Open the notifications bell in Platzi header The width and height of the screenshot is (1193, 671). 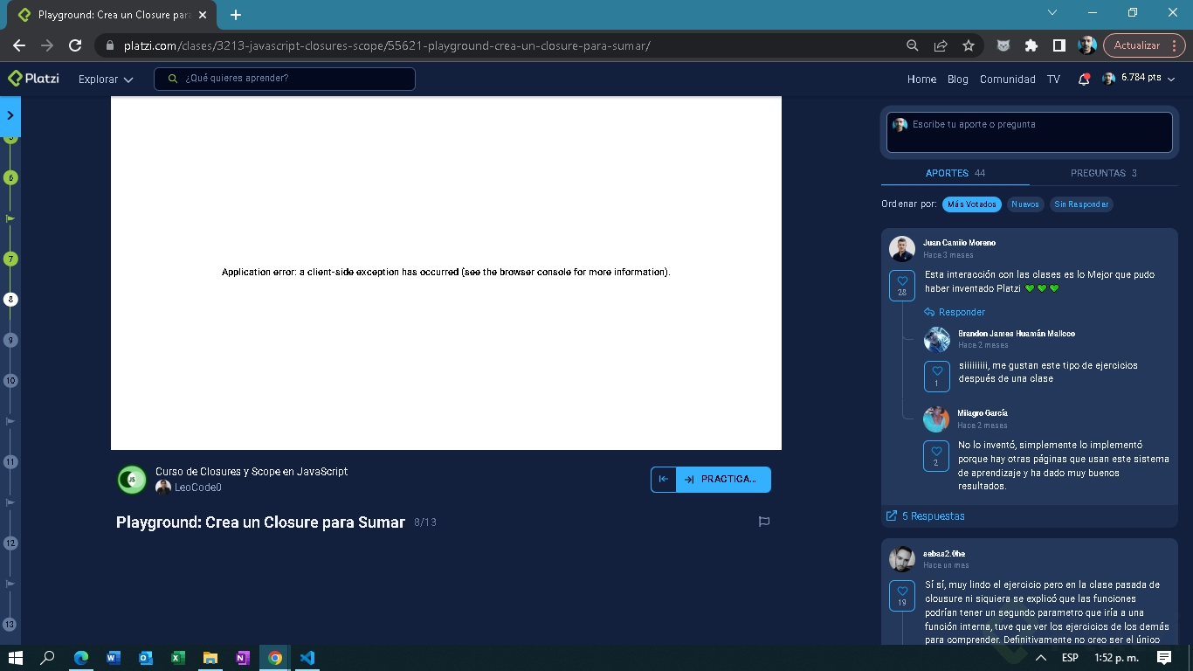click(x=1084, y=79)
